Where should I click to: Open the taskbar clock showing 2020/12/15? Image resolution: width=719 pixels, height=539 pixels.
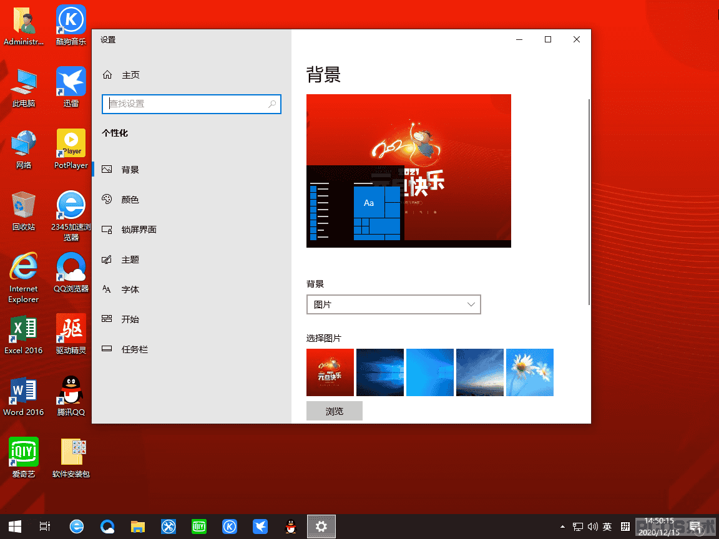tap(659, 527)
